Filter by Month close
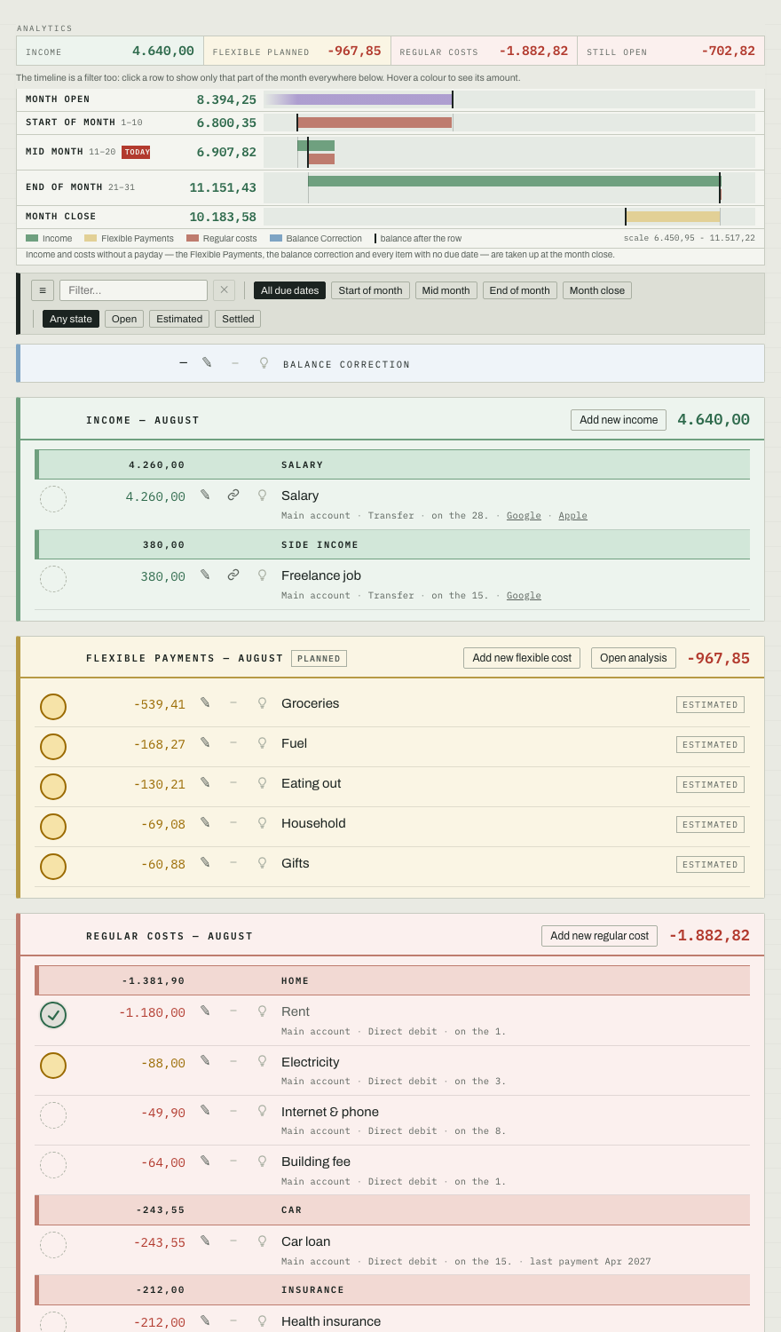The image size is (781, 1332). [x=597, y=290]
